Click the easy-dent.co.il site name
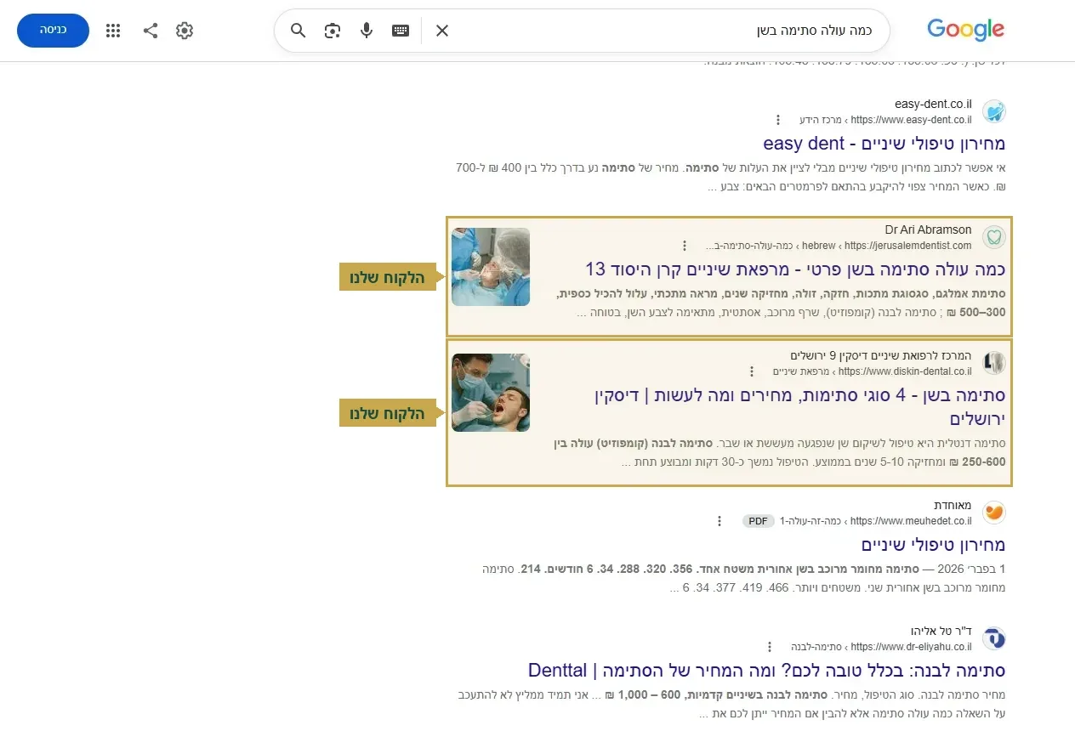The width and height of the screenshot is (1075, 748). pyautogui.click(x=933, y=104)
